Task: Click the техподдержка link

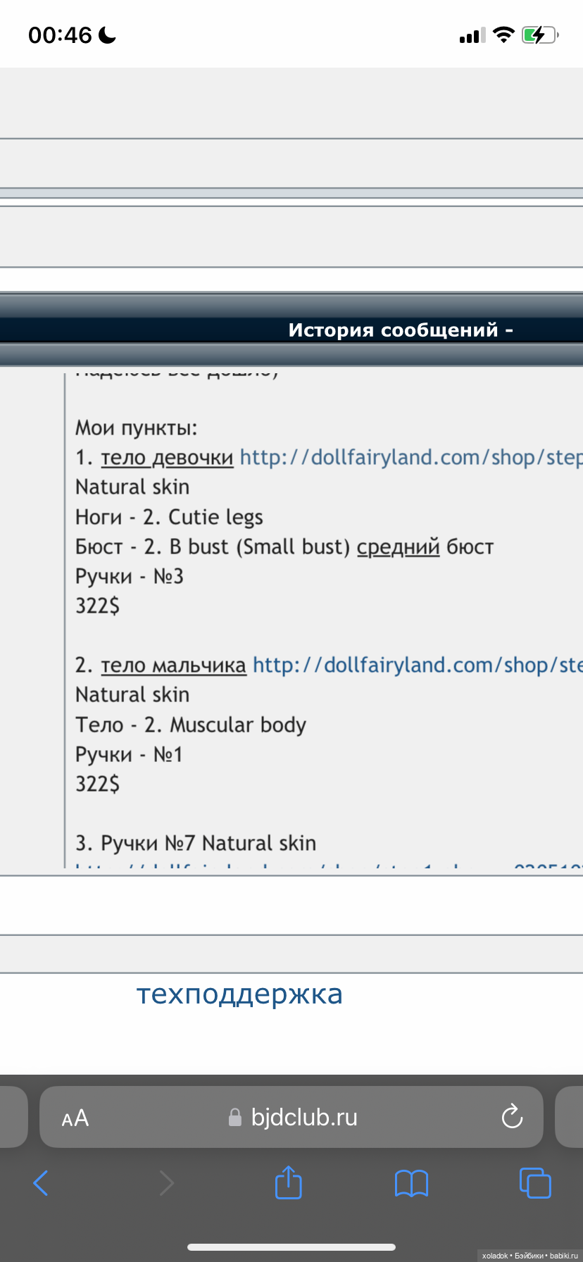Action: coord(239,994)
